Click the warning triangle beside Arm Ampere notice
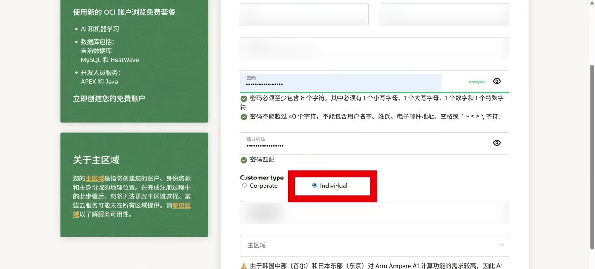Viewport: 595px width, 269px height. tap(244, 266)
